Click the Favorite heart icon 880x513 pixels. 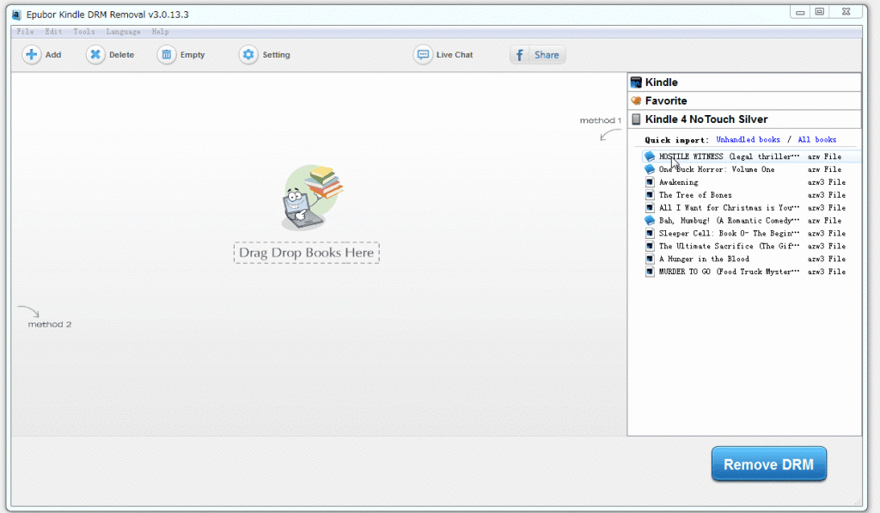click(636, 101)
